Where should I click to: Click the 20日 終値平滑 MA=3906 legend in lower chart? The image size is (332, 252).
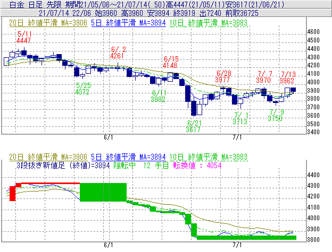pos(48,157)
